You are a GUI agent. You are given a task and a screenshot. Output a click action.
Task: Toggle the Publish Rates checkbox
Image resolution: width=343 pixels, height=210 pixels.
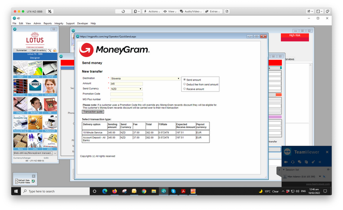pyautogui.click(x=17, y=182)
